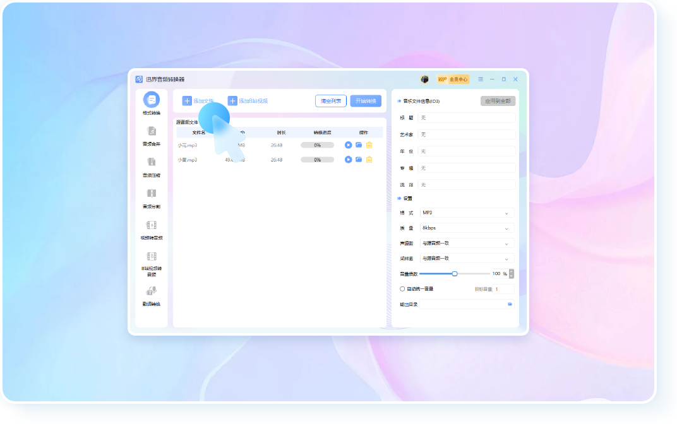Click the user avatar in title bar
This screenshot has width=677, height=424.
424,79
